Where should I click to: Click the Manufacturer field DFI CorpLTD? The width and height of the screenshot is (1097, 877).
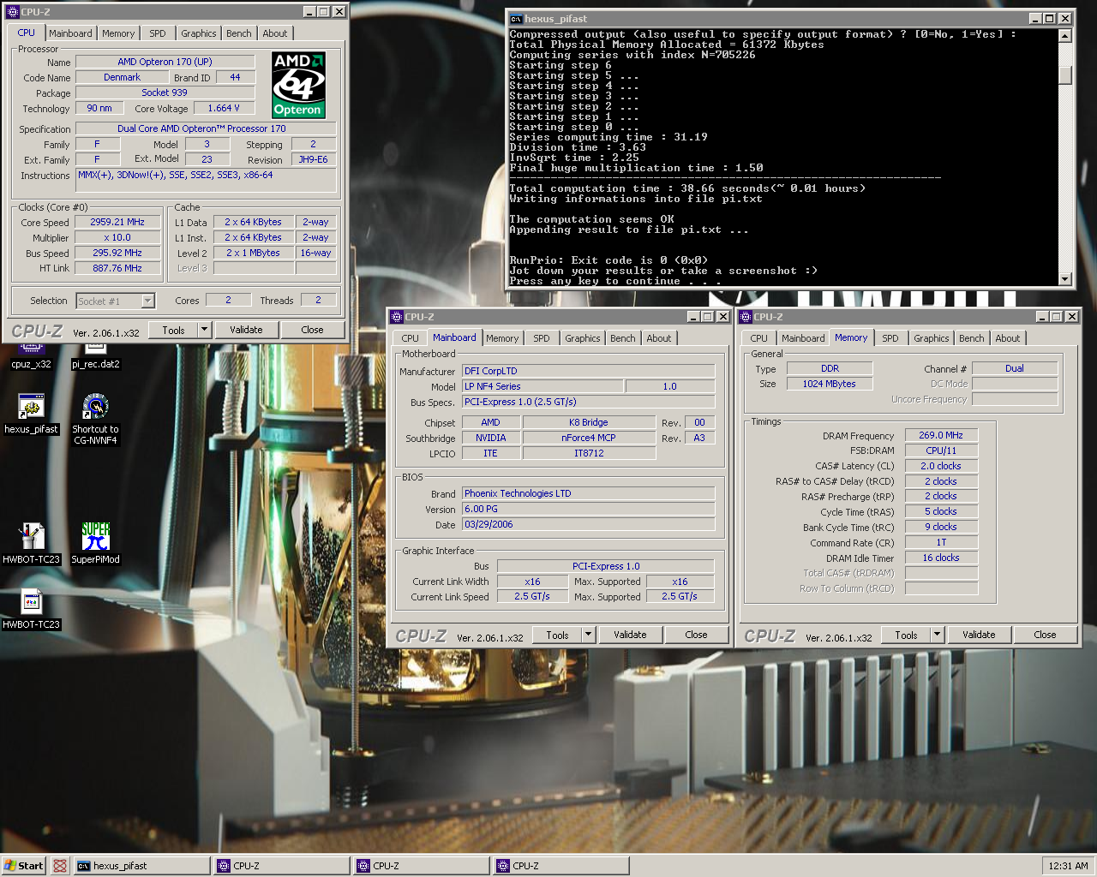(x=588, y=371)
